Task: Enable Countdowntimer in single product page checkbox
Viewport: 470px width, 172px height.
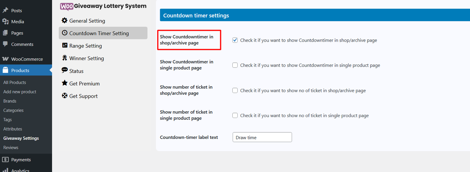Action: point(235,65)
